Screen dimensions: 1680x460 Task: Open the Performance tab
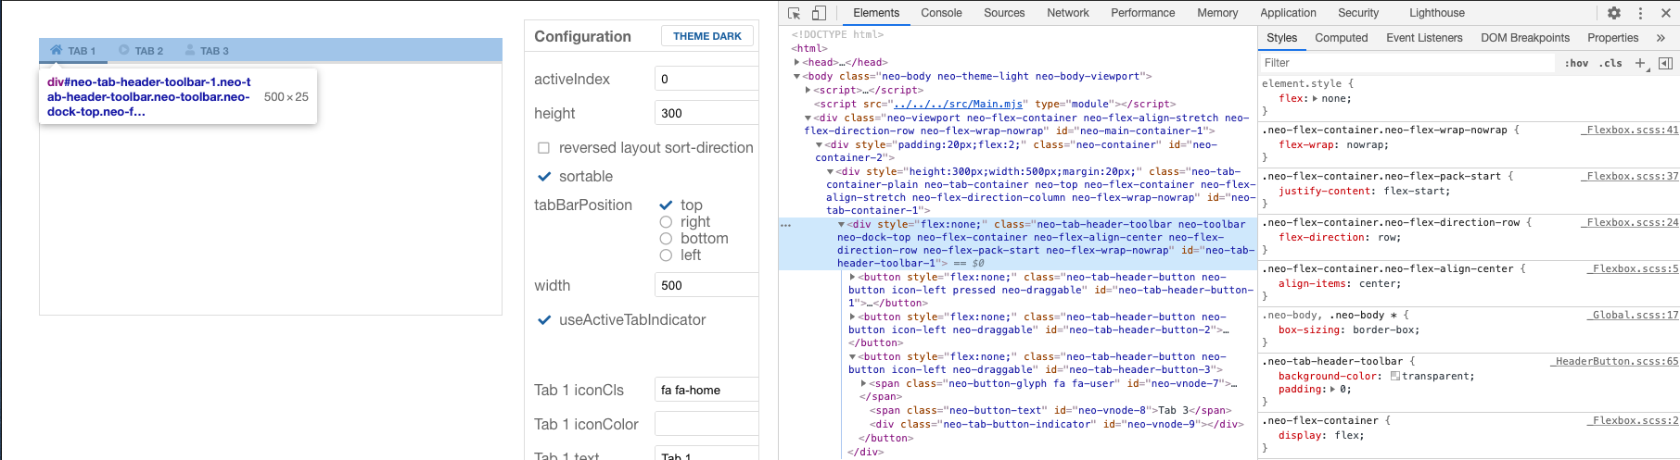point(1143,13)
